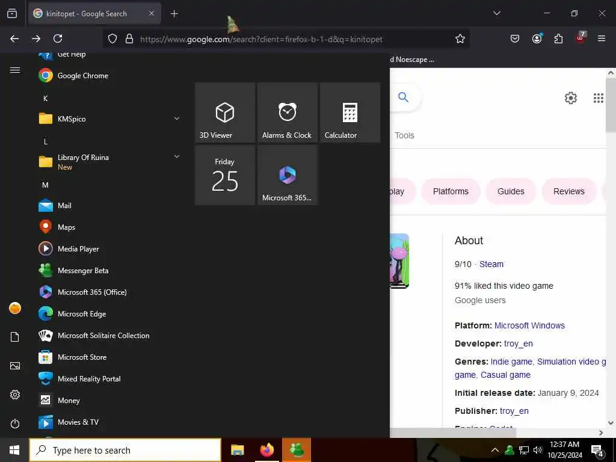Open Mixed Reality Portal
Screen dimensions: 616x462
pyautogui.click(x=109, y=379)
